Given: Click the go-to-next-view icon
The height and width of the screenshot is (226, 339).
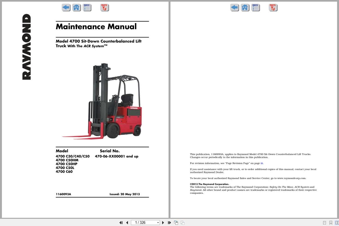Looking at the screenshot, I should coord(182,223).
